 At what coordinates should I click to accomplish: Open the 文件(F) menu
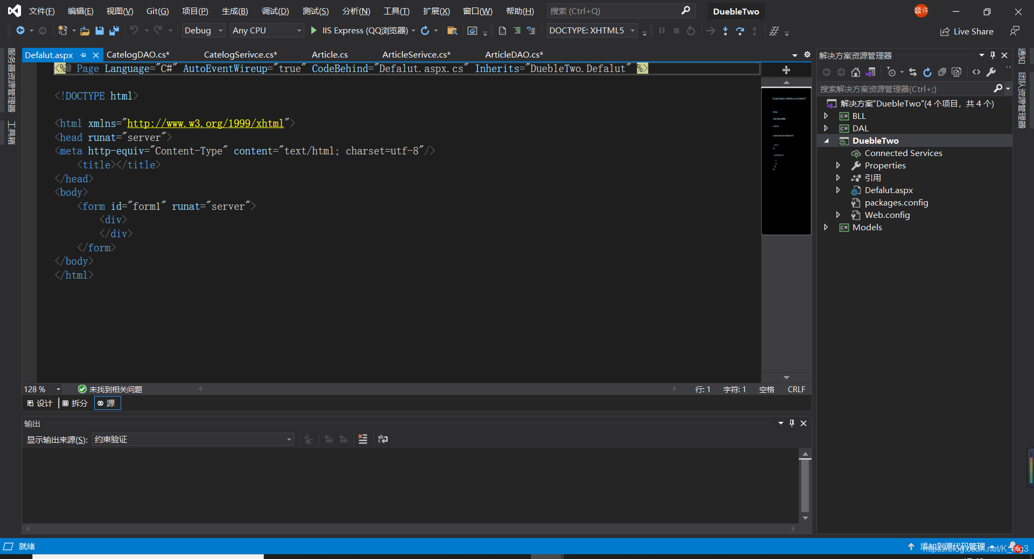pos(41,11)
